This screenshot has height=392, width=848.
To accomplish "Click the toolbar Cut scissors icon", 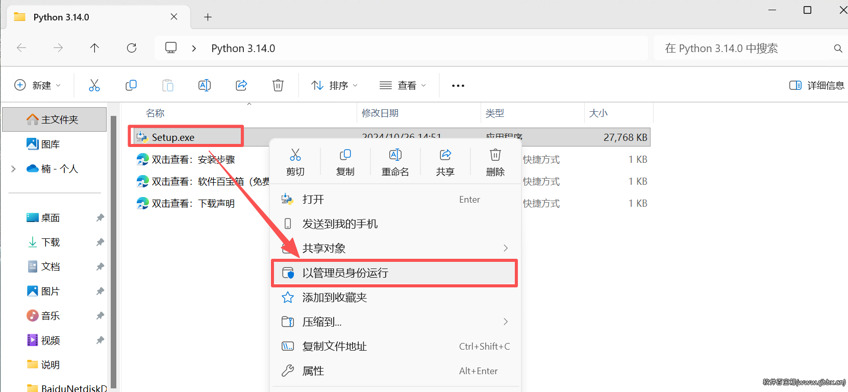I will [94, 85].
